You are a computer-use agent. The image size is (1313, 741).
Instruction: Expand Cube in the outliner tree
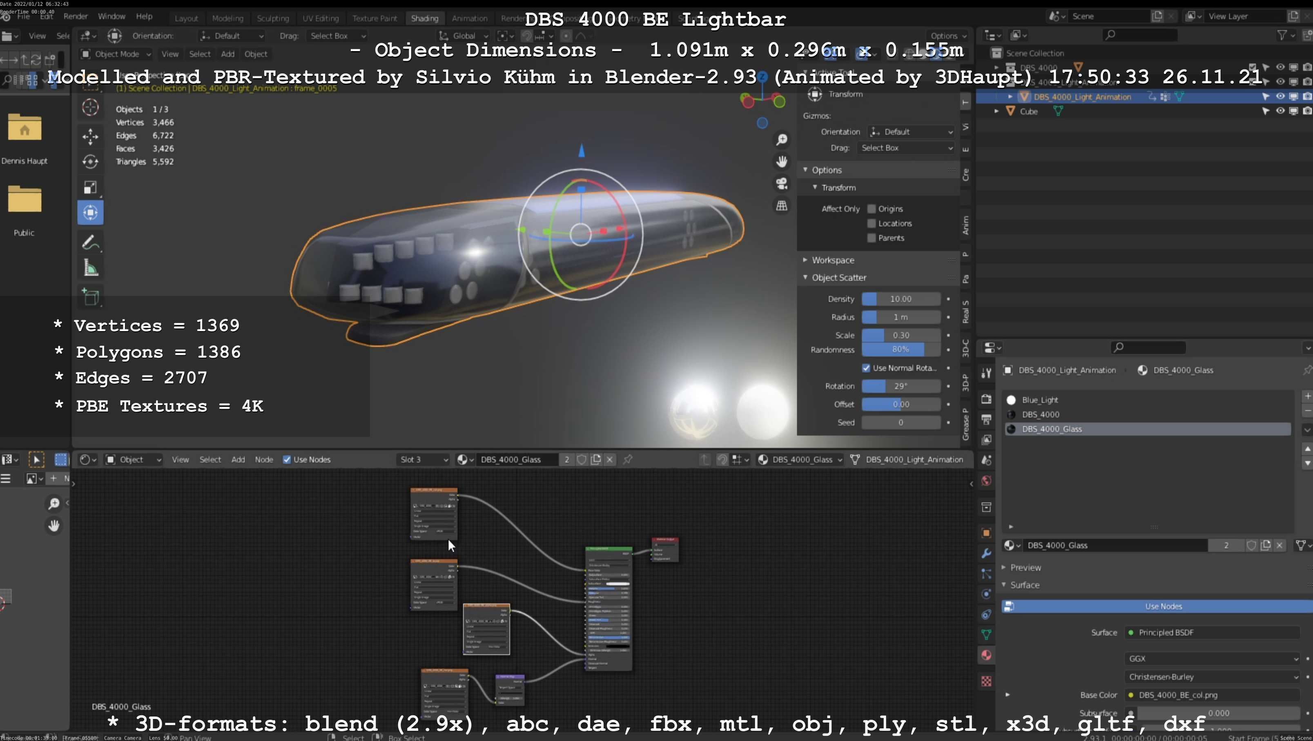tap(996, 111)
